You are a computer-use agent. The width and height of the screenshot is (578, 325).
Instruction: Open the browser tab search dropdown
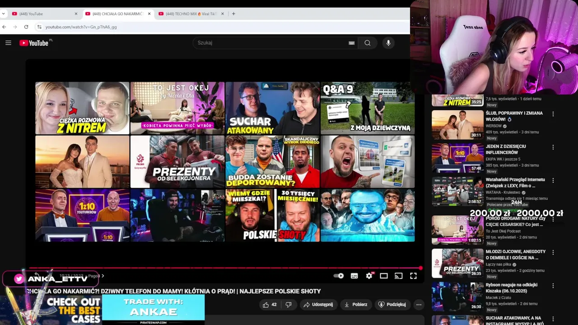(4, 14)
